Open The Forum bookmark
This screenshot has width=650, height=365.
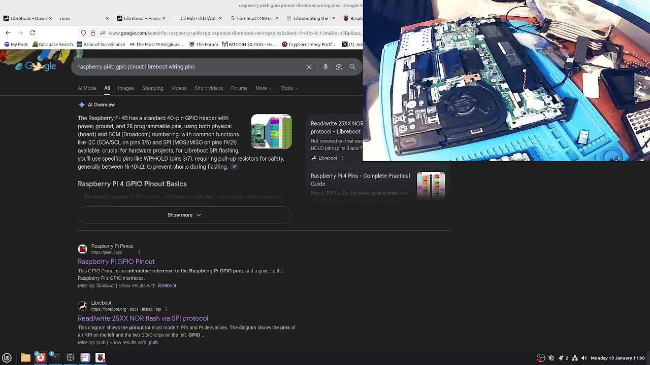(x=204, y=45)
